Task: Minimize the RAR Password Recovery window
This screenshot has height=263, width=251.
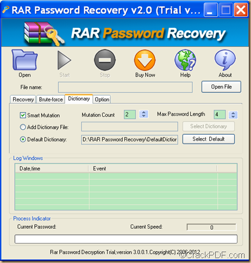Action: (x=211, y=10)
